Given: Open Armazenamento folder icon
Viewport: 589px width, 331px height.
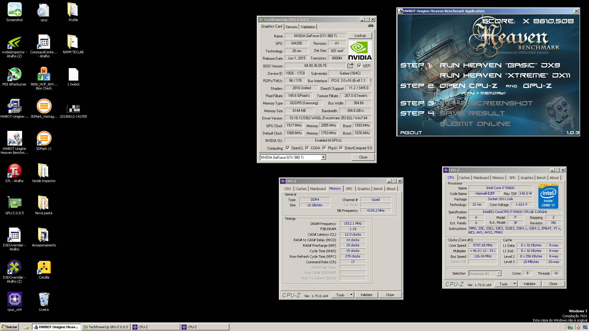Looking at the screenshot, I should pos(44,238).
